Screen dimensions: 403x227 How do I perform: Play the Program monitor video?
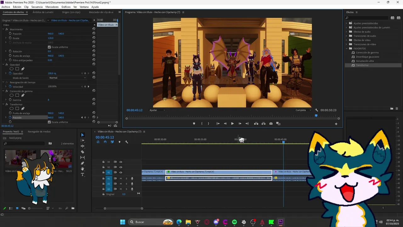click(x=232, y=124)
